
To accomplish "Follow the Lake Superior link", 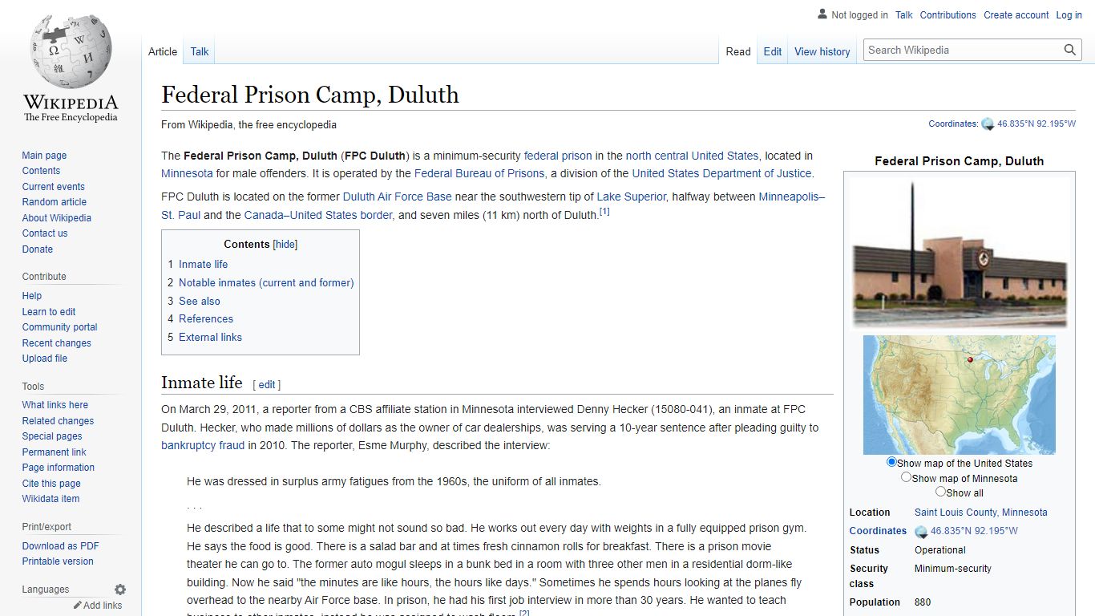I will pos(632,197).
